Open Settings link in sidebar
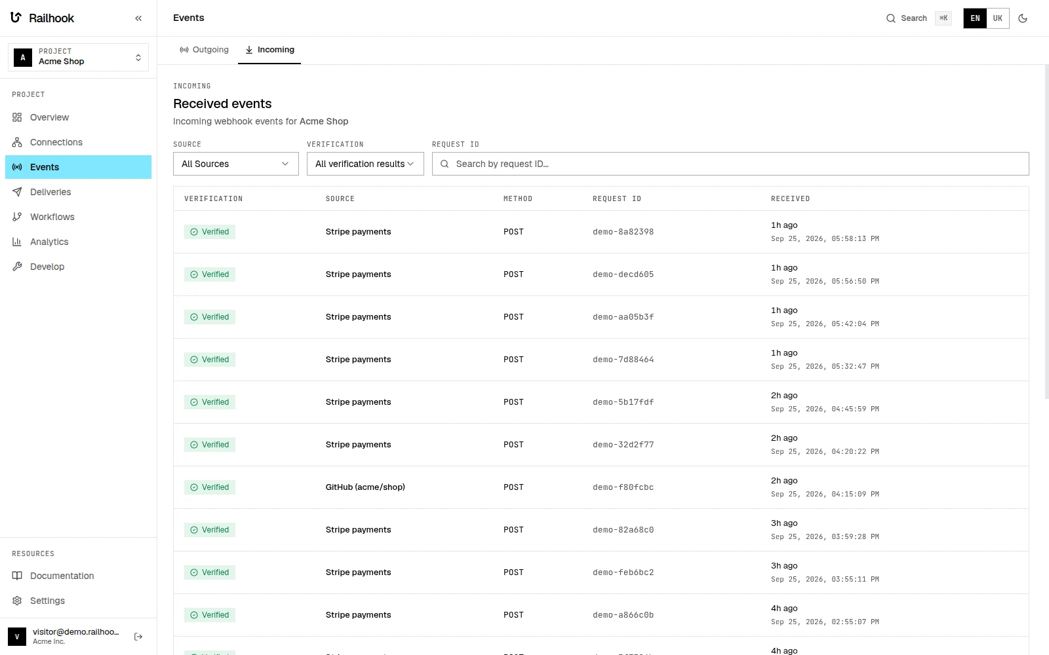 (78, 601)
